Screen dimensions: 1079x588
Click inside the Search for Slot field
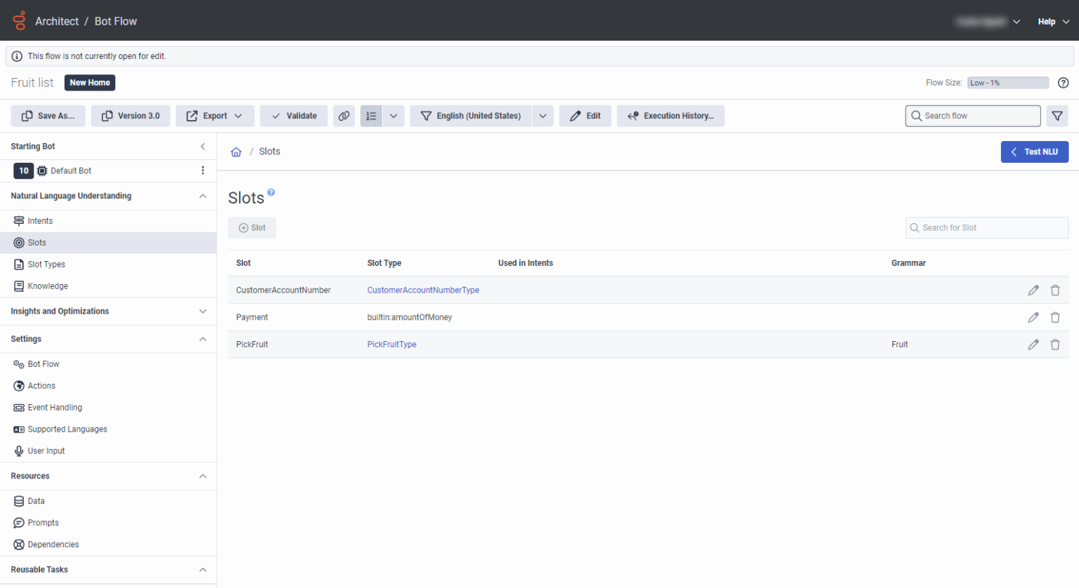click(986, 227)
